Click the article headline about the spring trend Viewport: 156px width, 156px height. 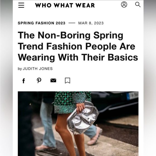coord(78,46)
